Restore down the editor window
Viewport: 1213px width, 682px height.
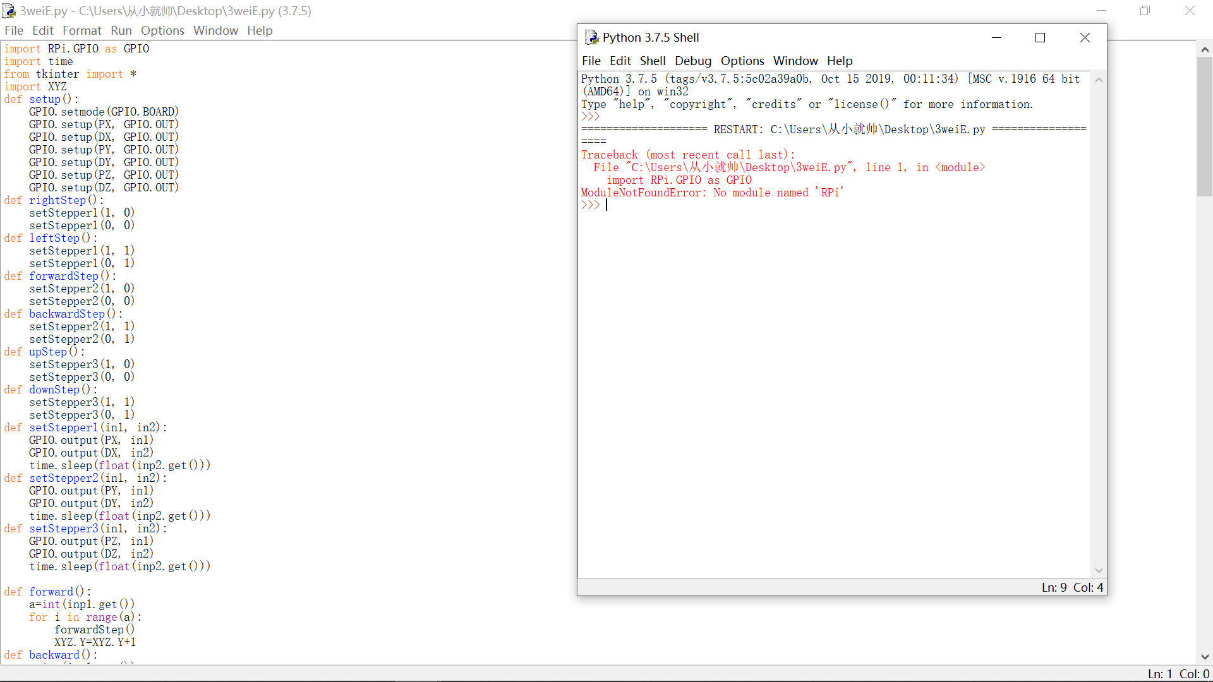pyautogui.click(x=1145, y=11)
